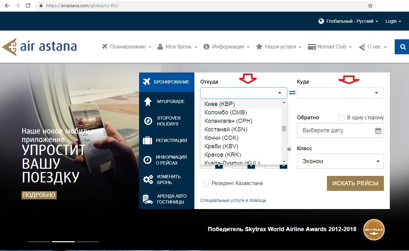Select the Stopover Holidays compass icon
Screen dimensions: 409x251
[148, 121]
